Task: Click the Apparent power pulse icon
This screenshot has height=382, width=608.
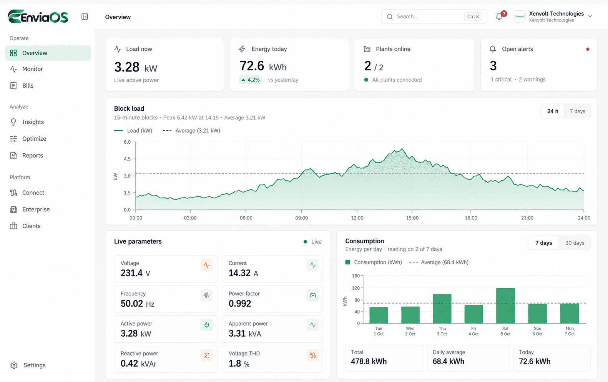Action: [x=313, y=325]
